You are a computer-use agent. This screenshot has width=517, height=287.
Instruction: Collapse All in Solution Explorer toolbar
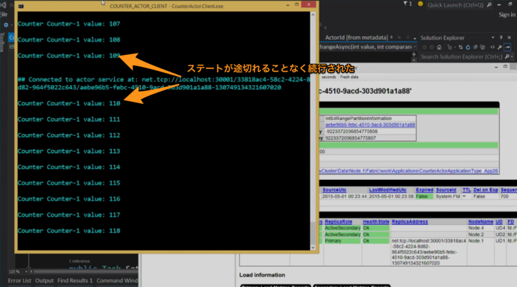pos(475,47)
